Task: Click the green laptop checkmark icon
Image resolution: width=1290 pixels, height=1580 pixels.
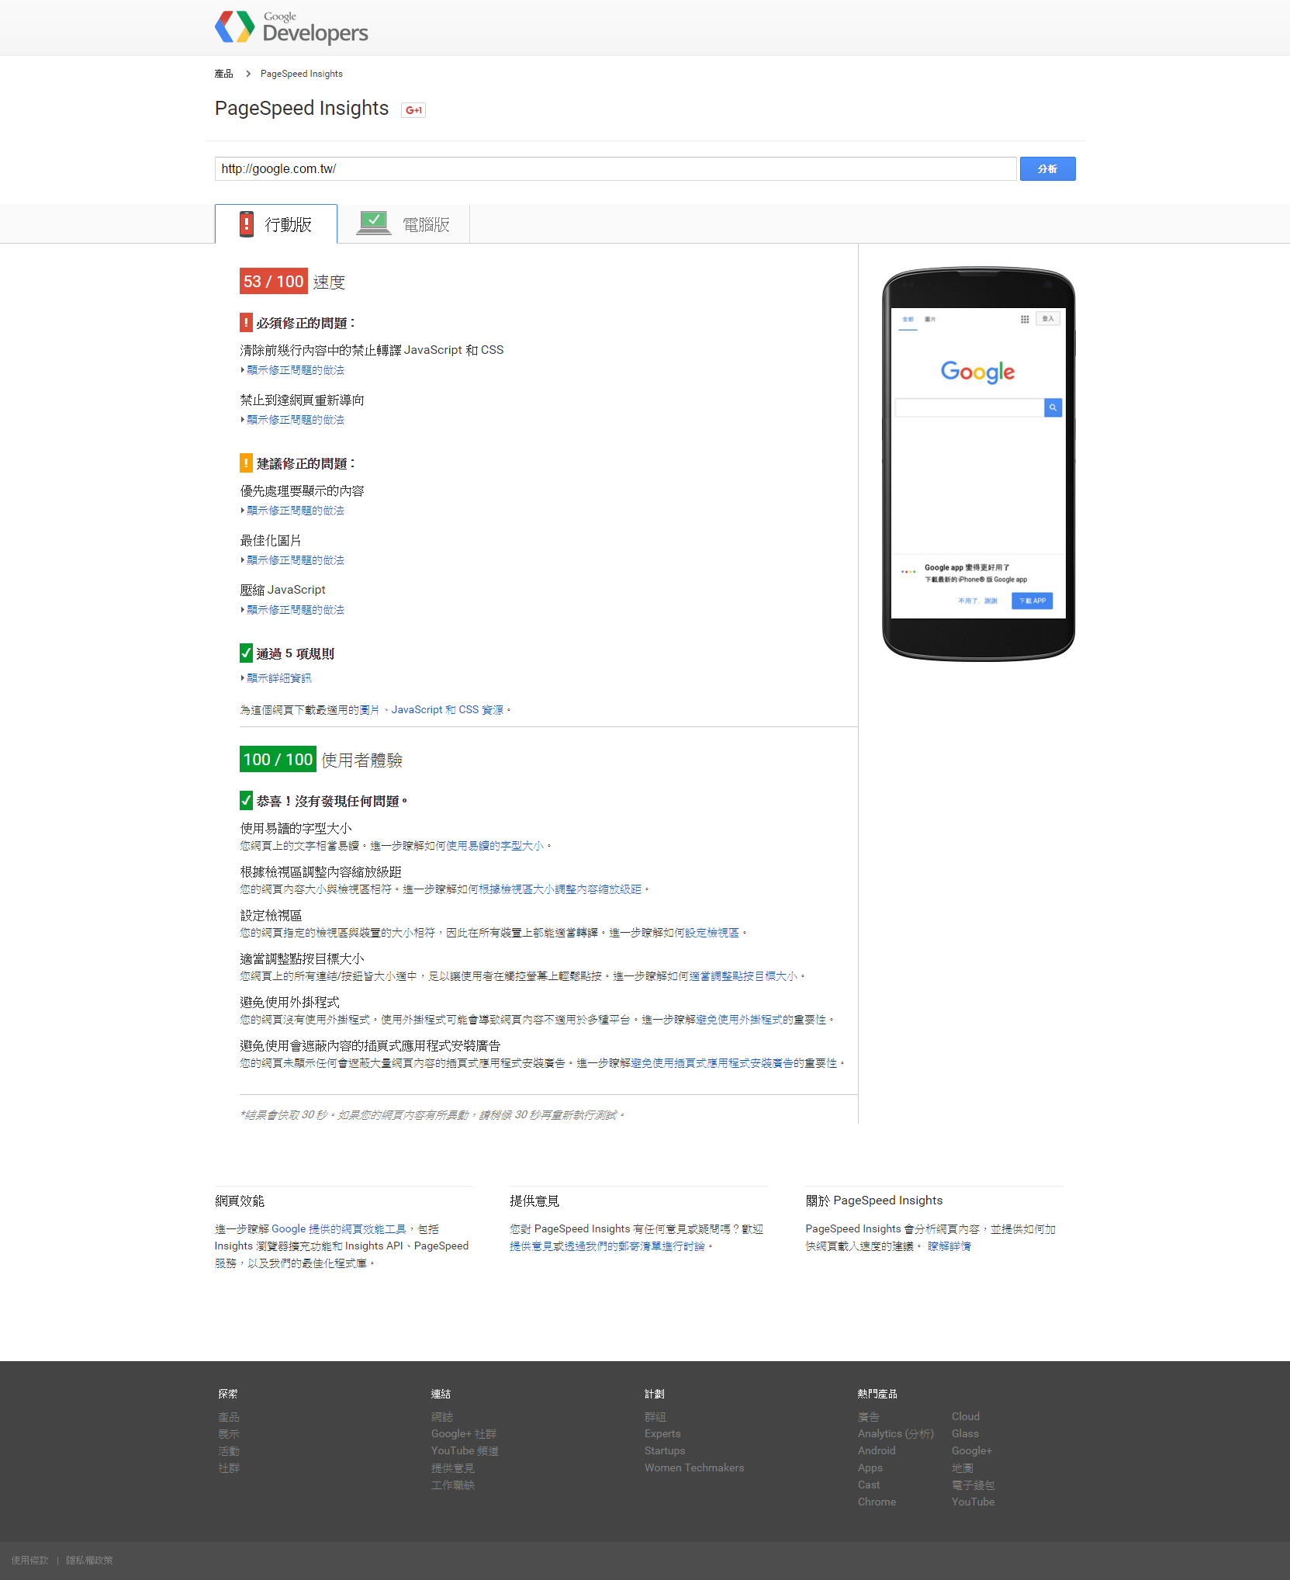Action: tap(374, 223)
